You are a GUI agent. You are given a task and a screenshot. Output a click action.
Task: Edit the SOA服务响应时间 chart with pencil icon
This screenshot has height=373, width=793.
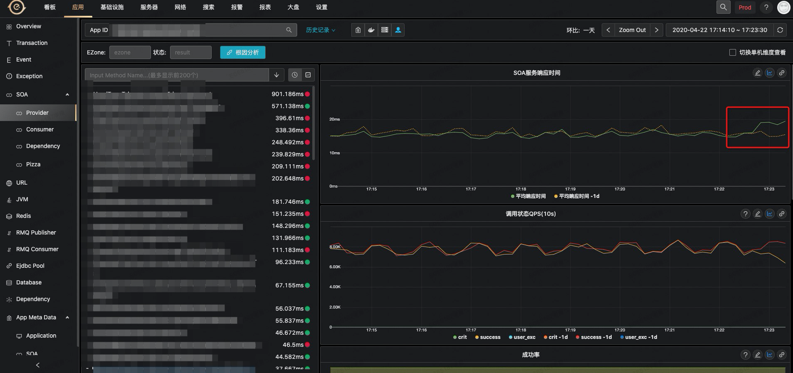pyautogui.click(x=758, y=73)
